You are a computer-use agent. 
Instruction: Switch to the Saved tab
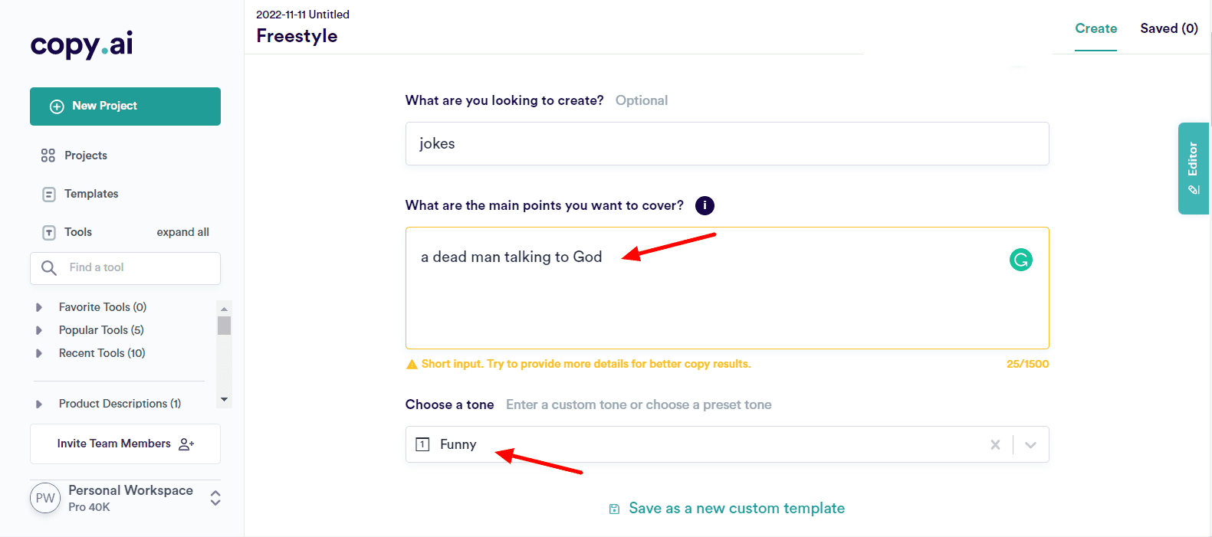click(x=1168, y=28)
